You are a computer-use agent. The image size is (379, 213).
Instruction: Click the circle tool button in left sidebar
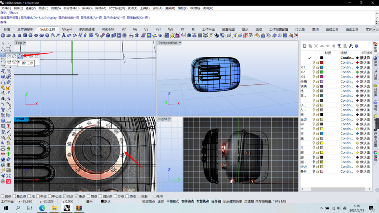3,55
